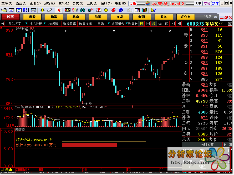Screen dimensions: 234x175
Task: Click the 选择指标 button
Action: 85,24
